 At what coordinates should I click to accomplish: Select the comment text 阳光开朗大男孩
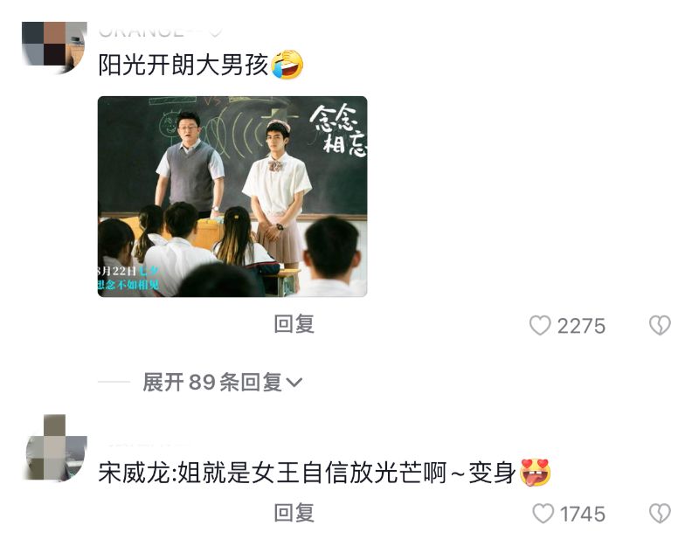183,65
